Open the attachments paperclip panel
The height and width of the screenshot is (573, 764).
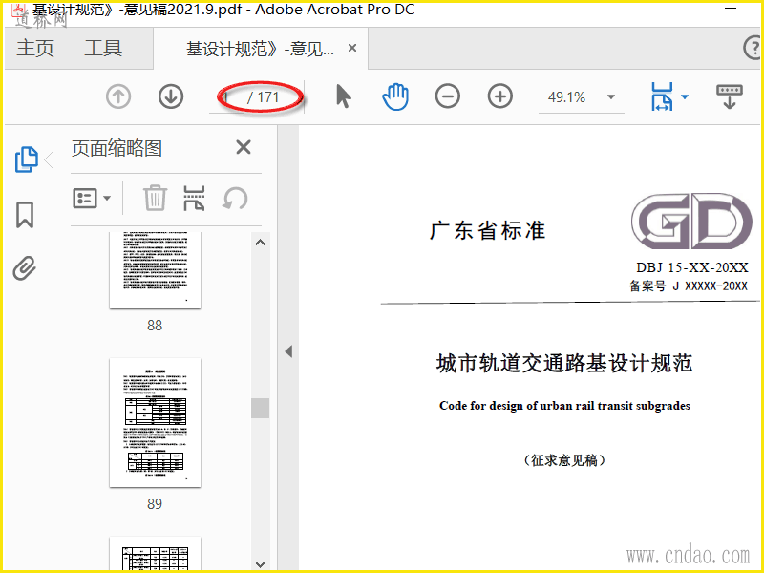point(25,268)
